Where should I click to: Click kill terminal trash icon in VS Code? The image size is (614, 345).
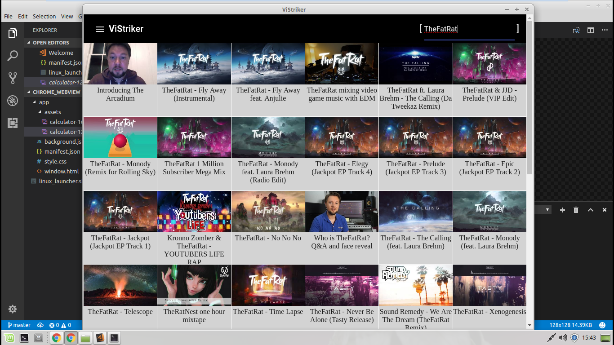click(x=576, y=210)
